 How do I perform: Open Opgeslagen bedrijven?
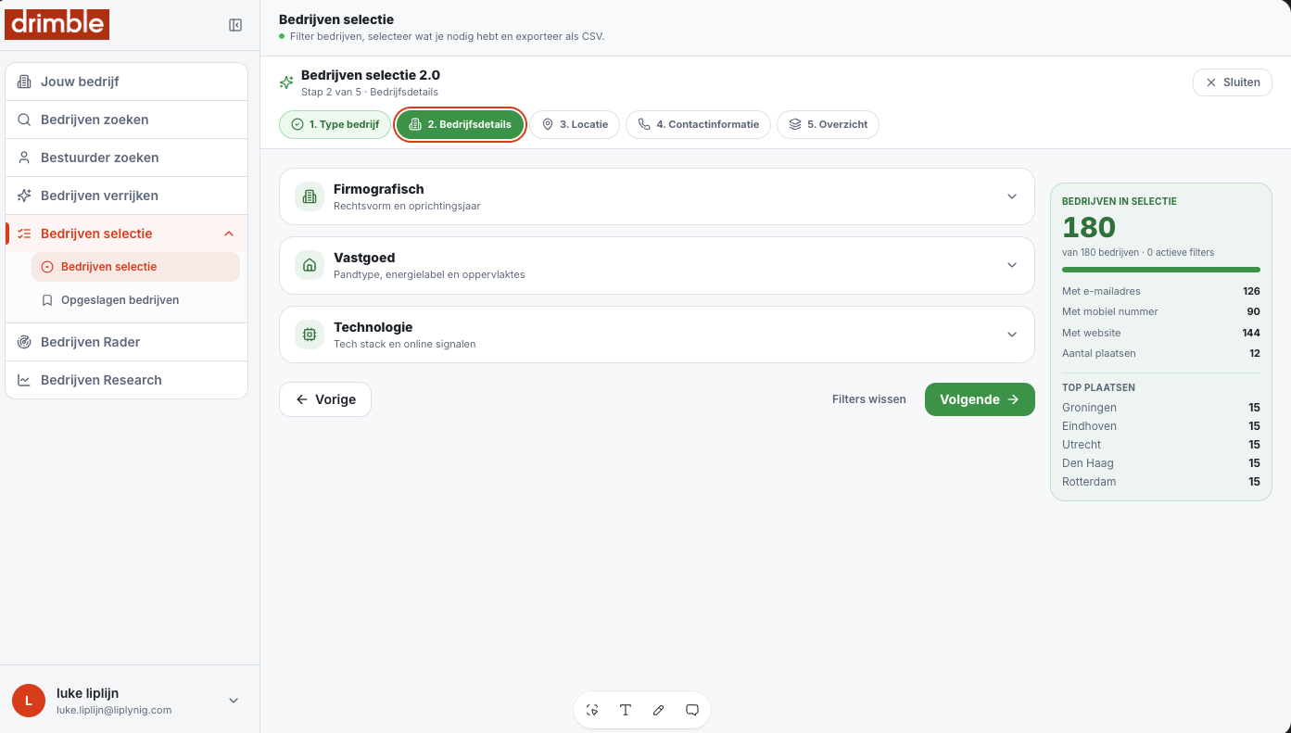click(x=135, y=300)
